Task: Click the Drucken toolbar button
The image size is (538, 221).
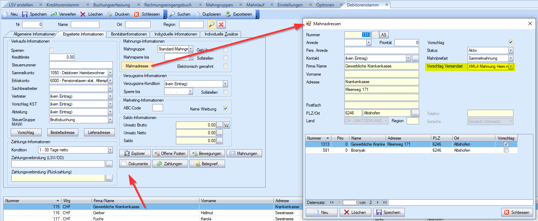Action: click(118, 14)
